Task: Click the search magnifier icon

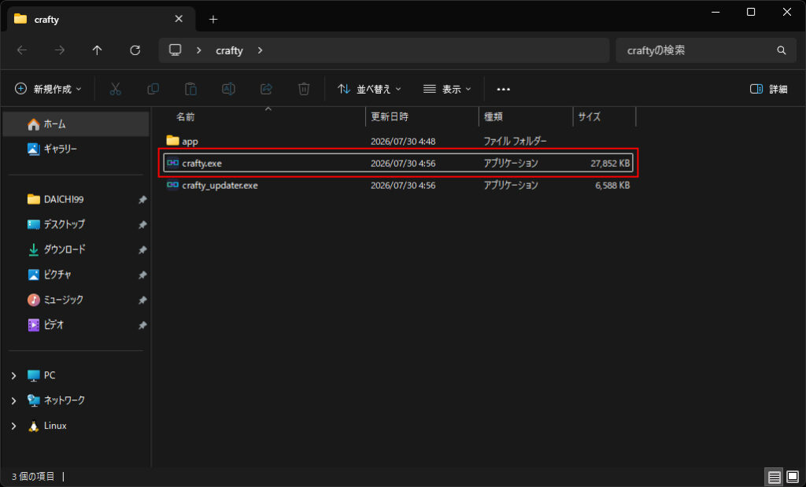Action: [x=782, y=50]
